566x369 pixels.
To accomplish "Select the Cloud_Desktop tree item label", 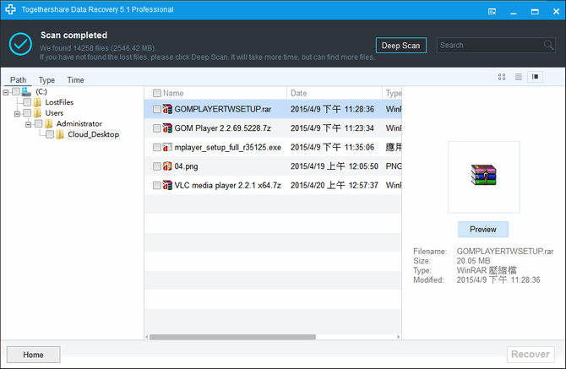I will pos(94,134).
